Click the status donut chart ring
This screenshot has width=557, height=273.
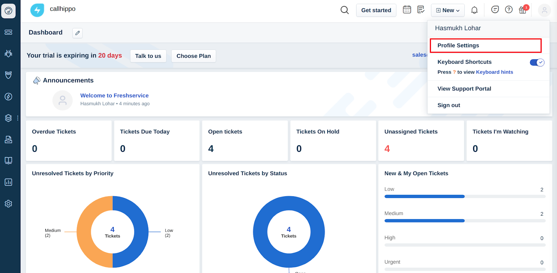[x=260, y=232]
